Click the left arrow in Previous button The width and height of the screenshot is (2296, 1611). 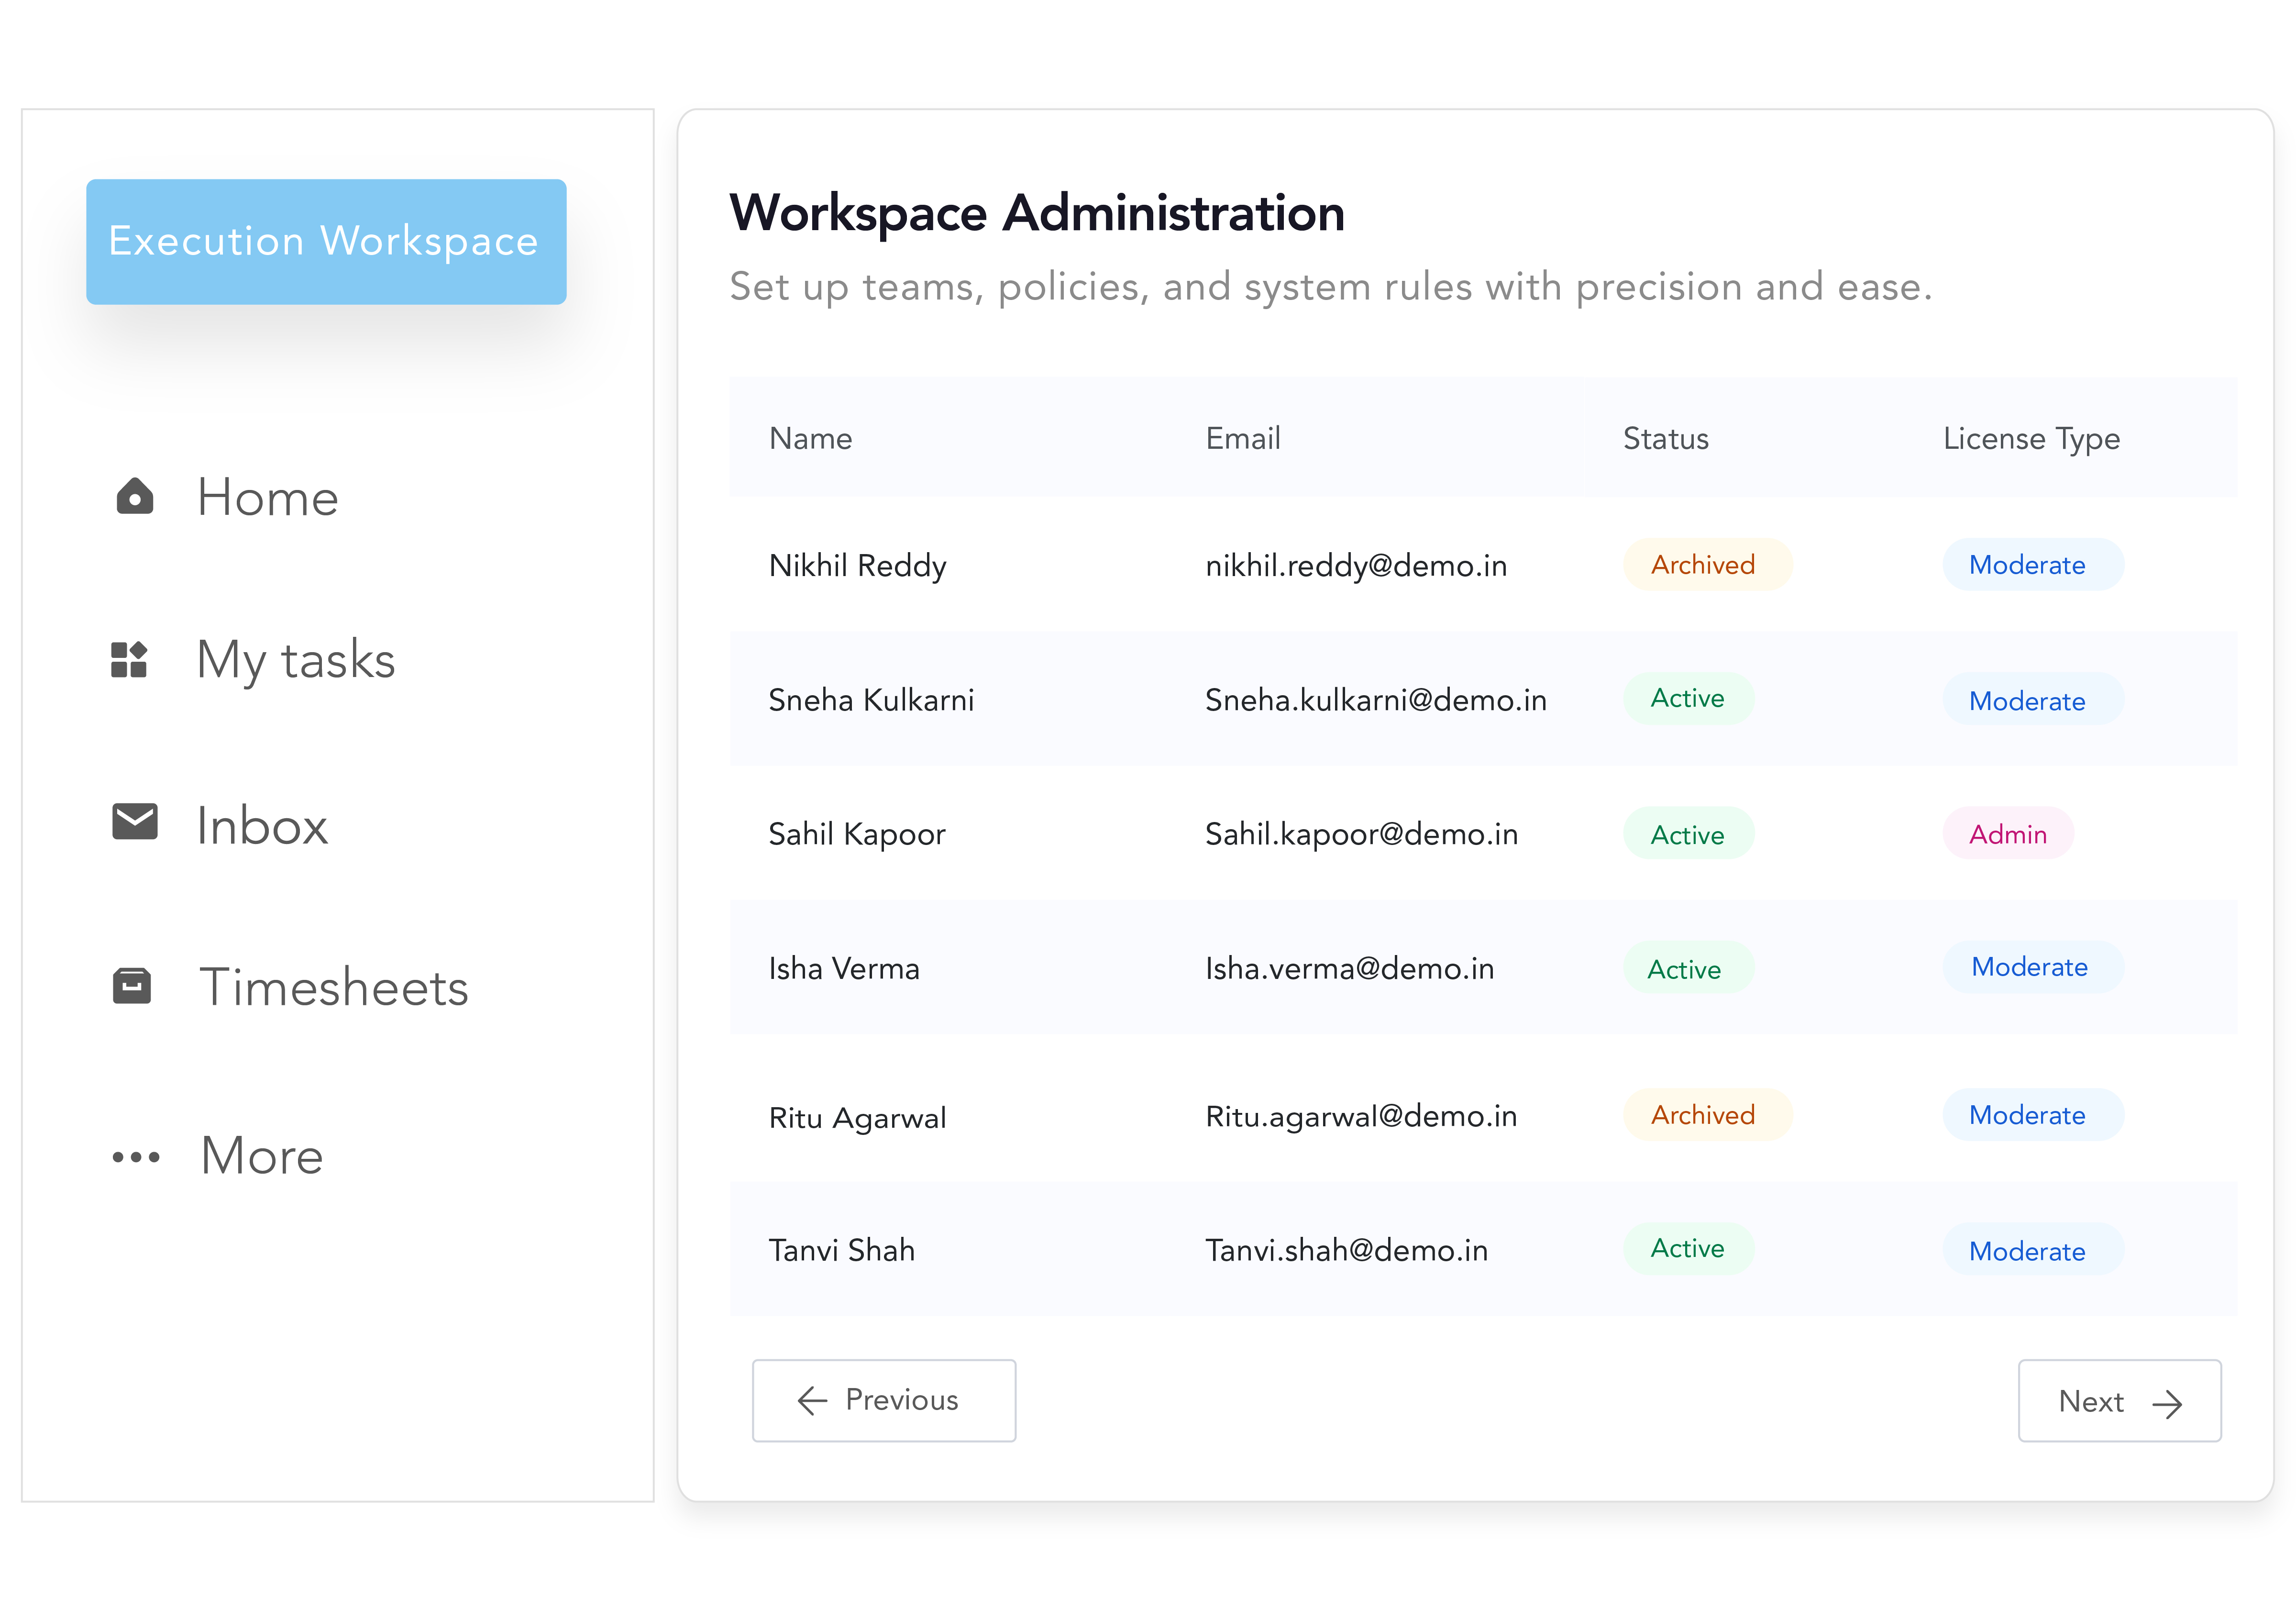812,1400
